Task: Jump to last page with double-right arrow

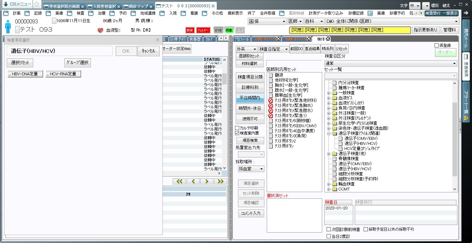Action: 220,181
